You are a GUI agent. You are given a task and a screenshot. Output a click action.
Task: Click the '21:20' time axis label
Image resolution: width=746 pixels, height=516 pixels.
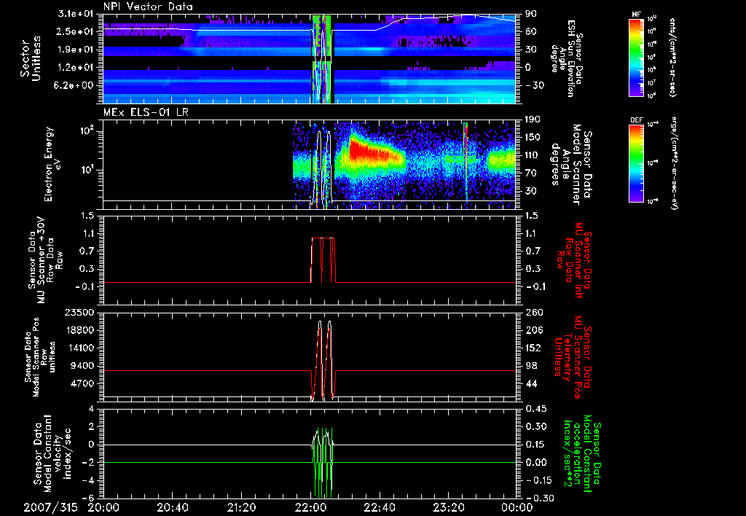point(242,507)
